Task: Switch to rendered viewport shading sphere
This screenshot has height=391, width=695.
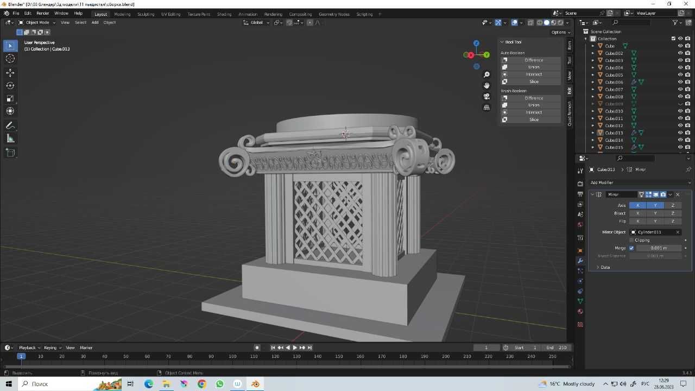Action: point(560,22)
